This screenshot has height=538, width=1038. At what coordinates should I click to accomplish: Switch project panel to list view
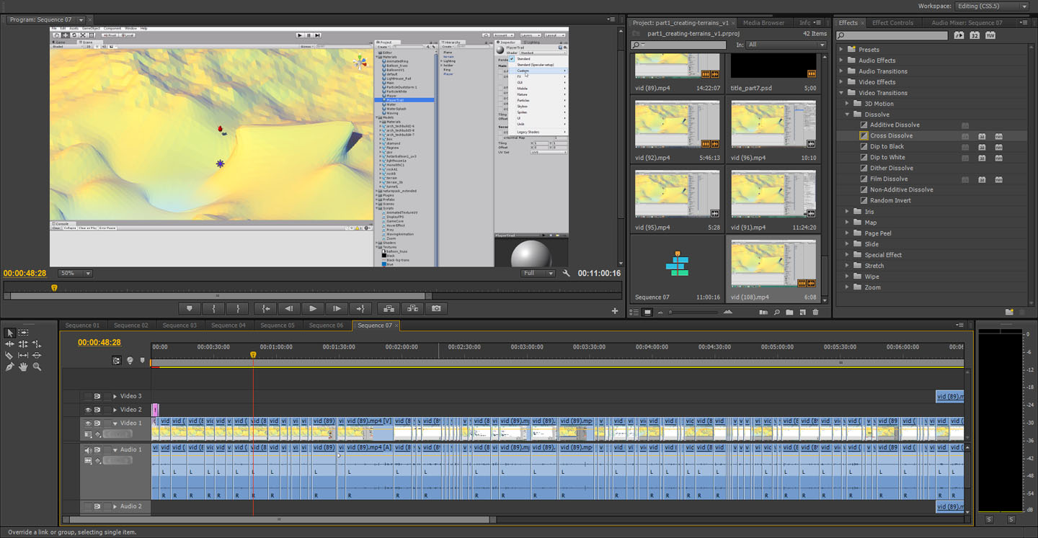pos(634,313)
